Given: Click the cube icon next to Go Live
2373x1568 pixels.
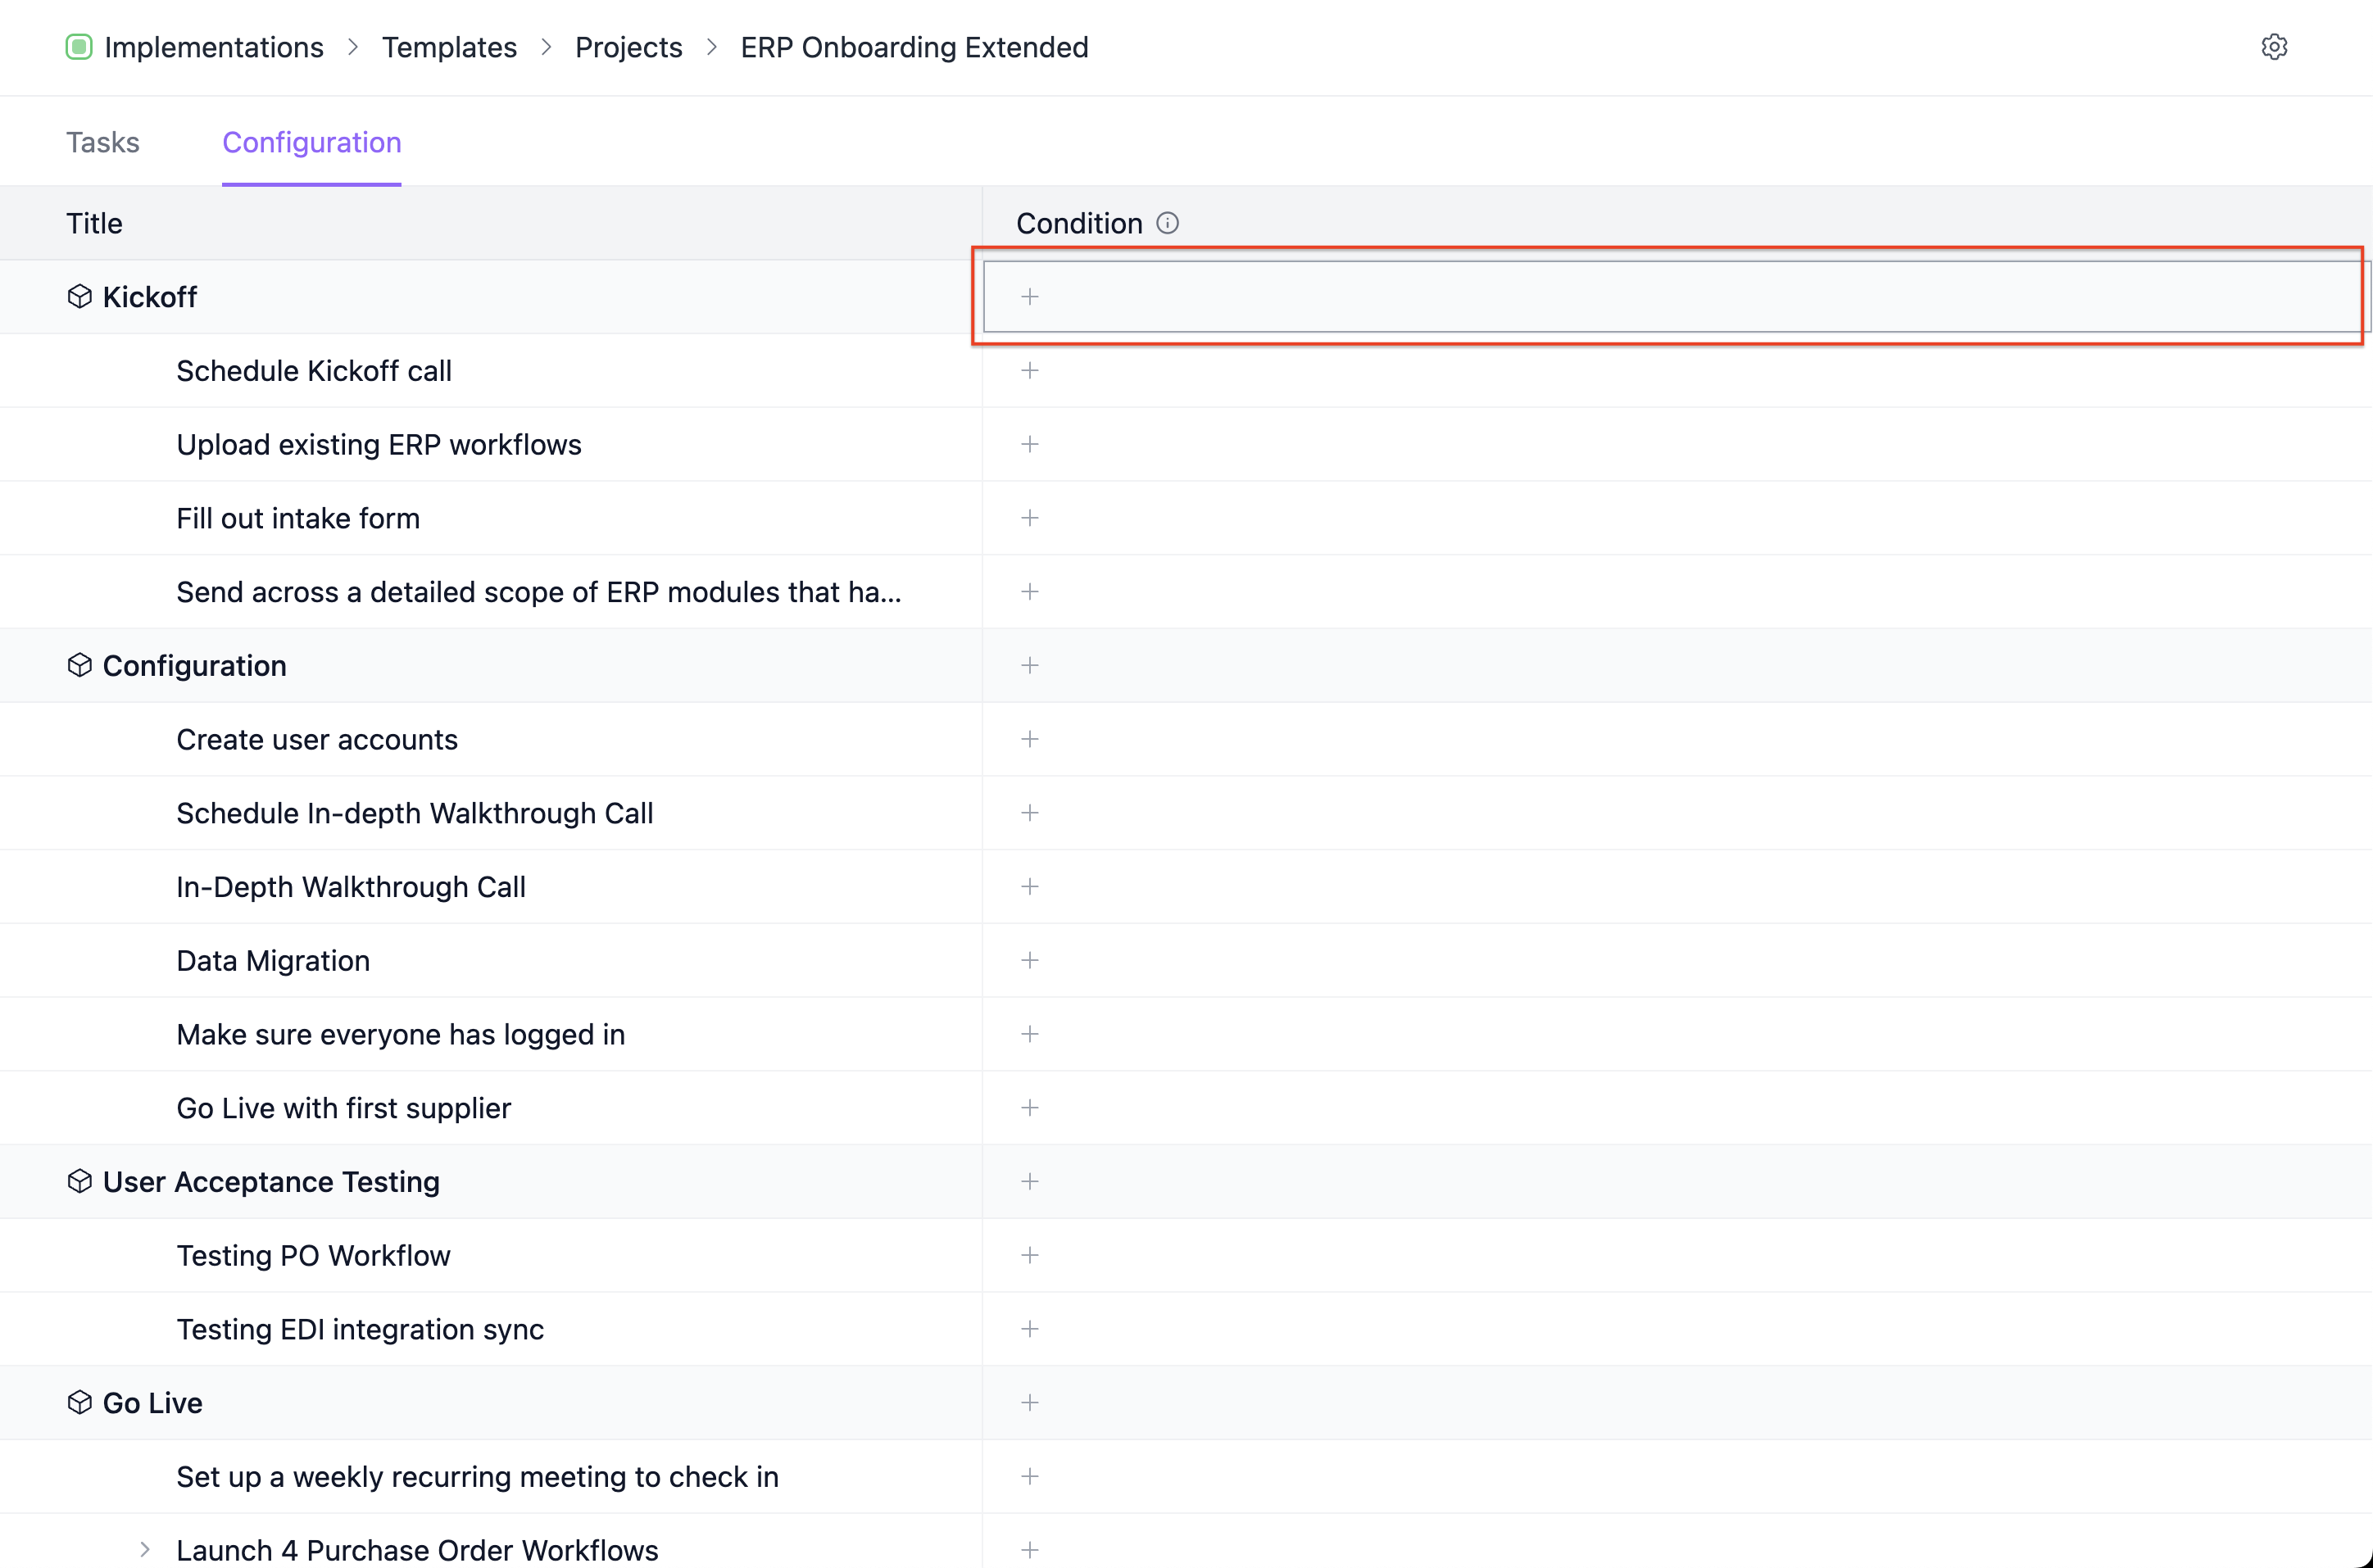Looking at the screenshot, I should click(x=79, y=1402).
